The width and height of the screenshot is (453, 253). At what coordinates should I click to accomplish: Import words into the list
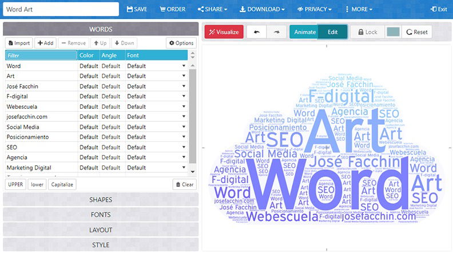19,43
